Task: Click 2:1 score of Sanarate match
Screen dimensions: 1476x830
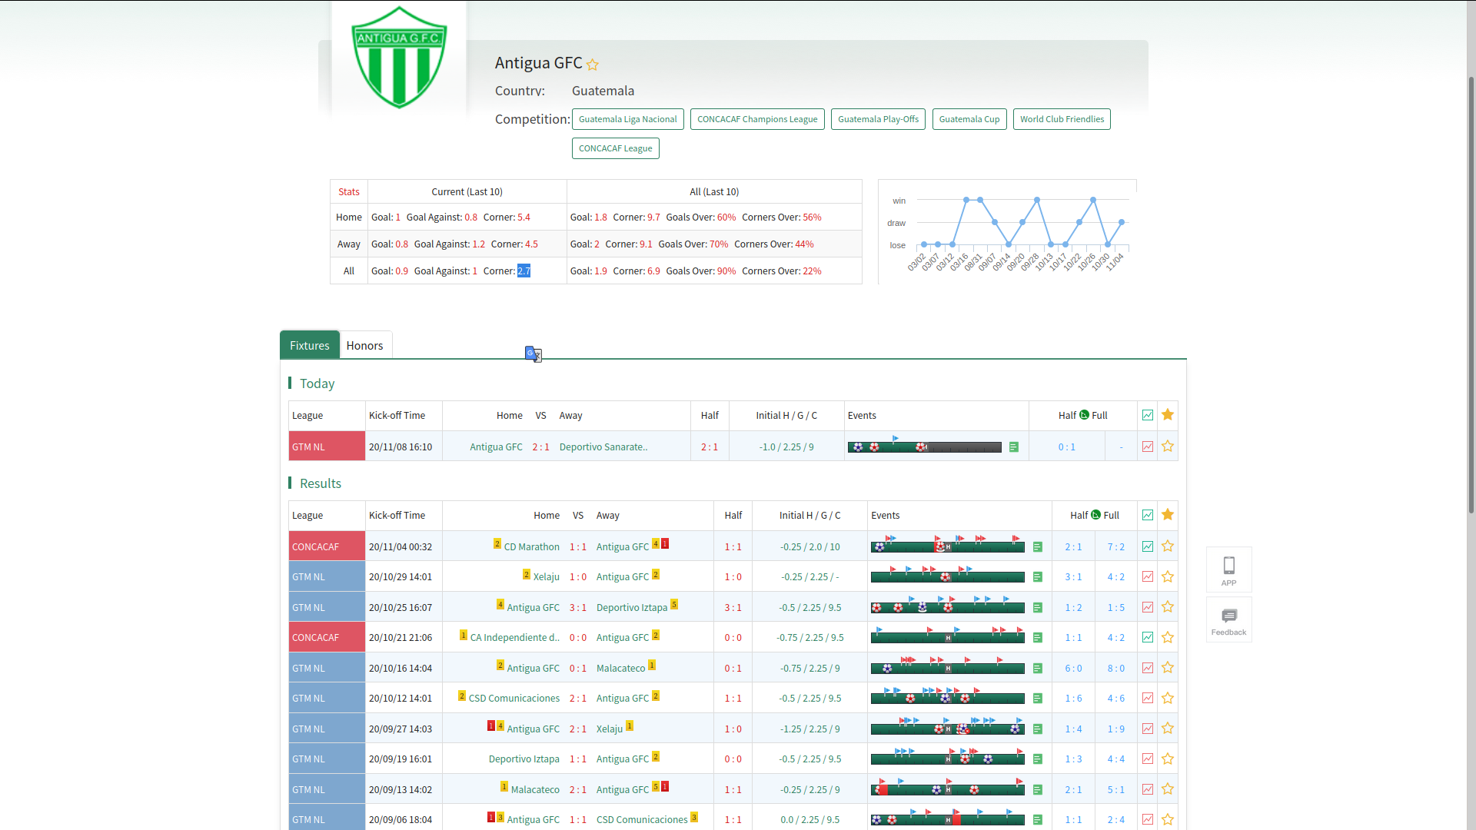Action: click(540, 447)
